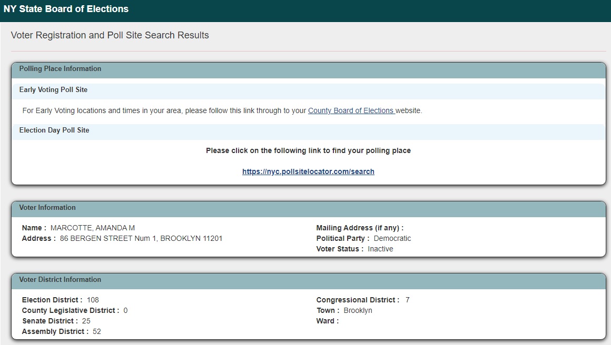Screen dimensions: 611x345
Task: Open the nyc.pollsitelocator.com/search link
Action: [x=308, y=171]
